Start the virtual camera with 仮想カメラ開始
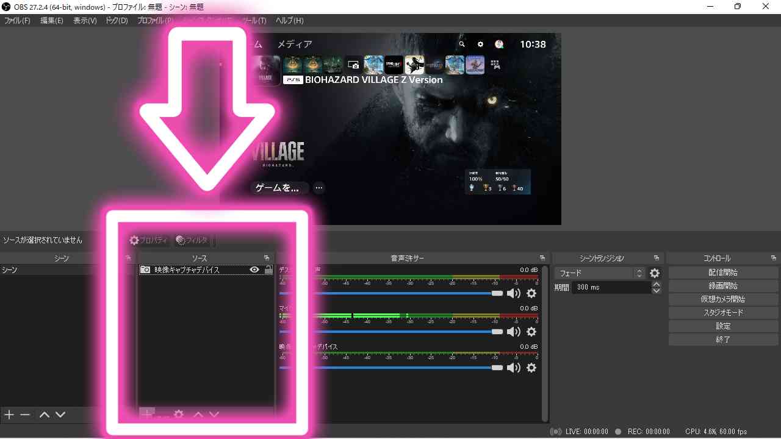The image size is (781, 439). pyautogui.click(x=723, y=299)
